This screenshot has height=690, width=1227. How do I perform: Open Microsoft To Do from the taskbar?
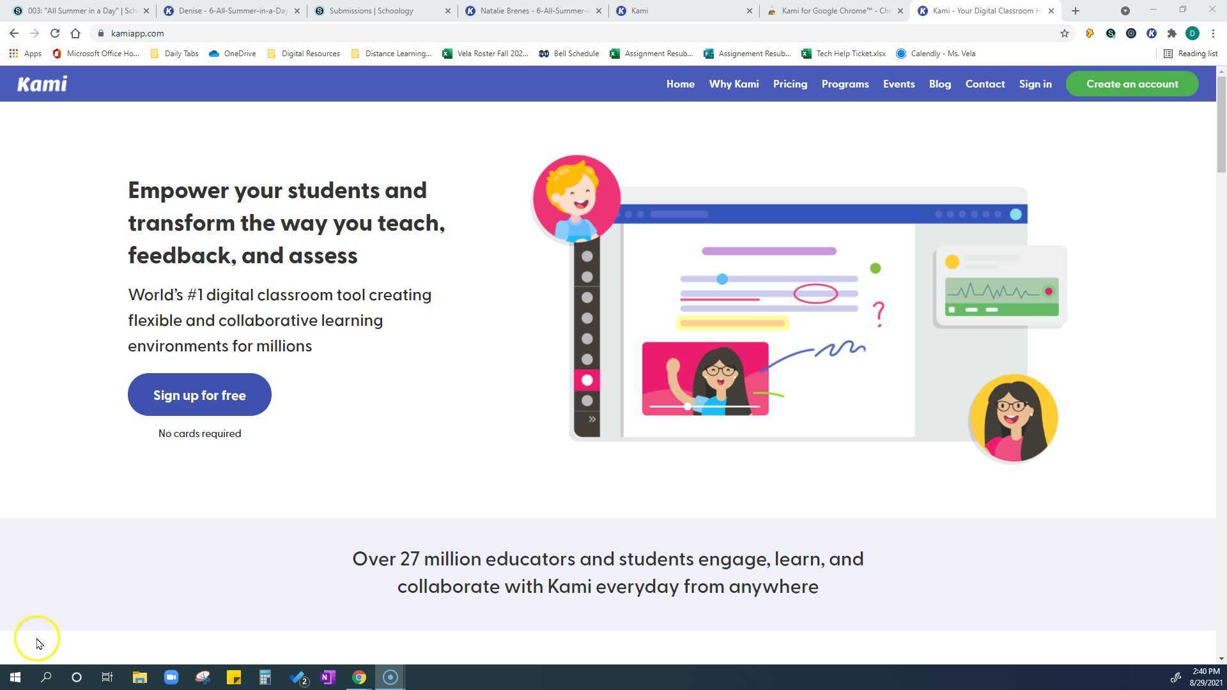(297, 677)
